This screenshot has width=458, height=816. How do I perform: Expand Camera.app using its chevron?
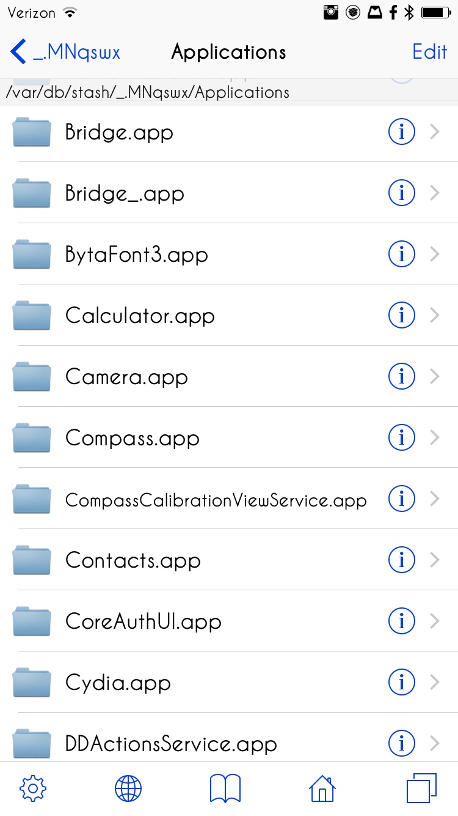pos(435,376)
